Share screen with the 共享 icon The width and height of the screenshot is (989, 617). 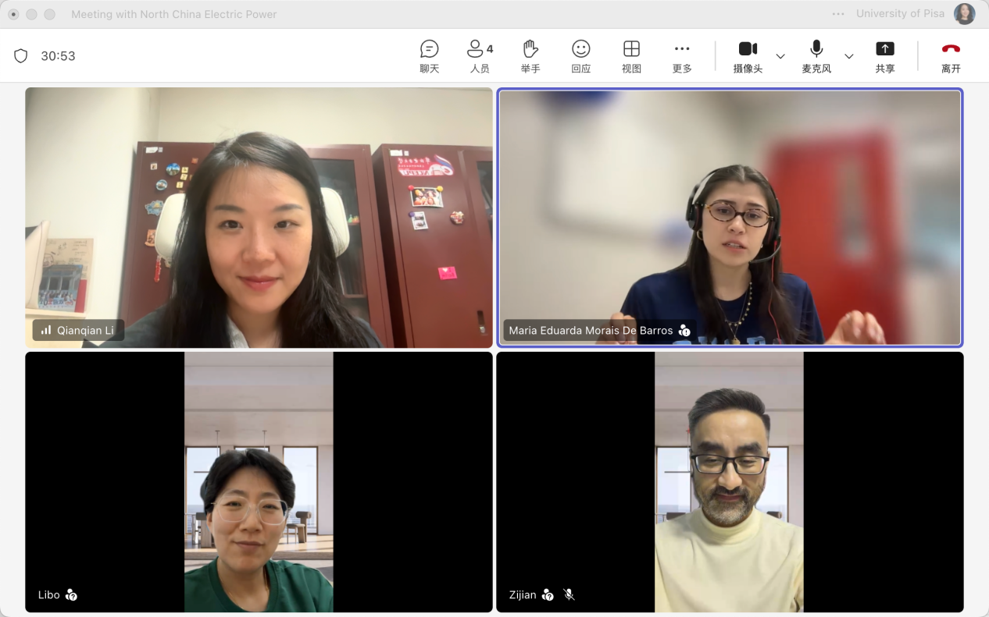[884, 56]
